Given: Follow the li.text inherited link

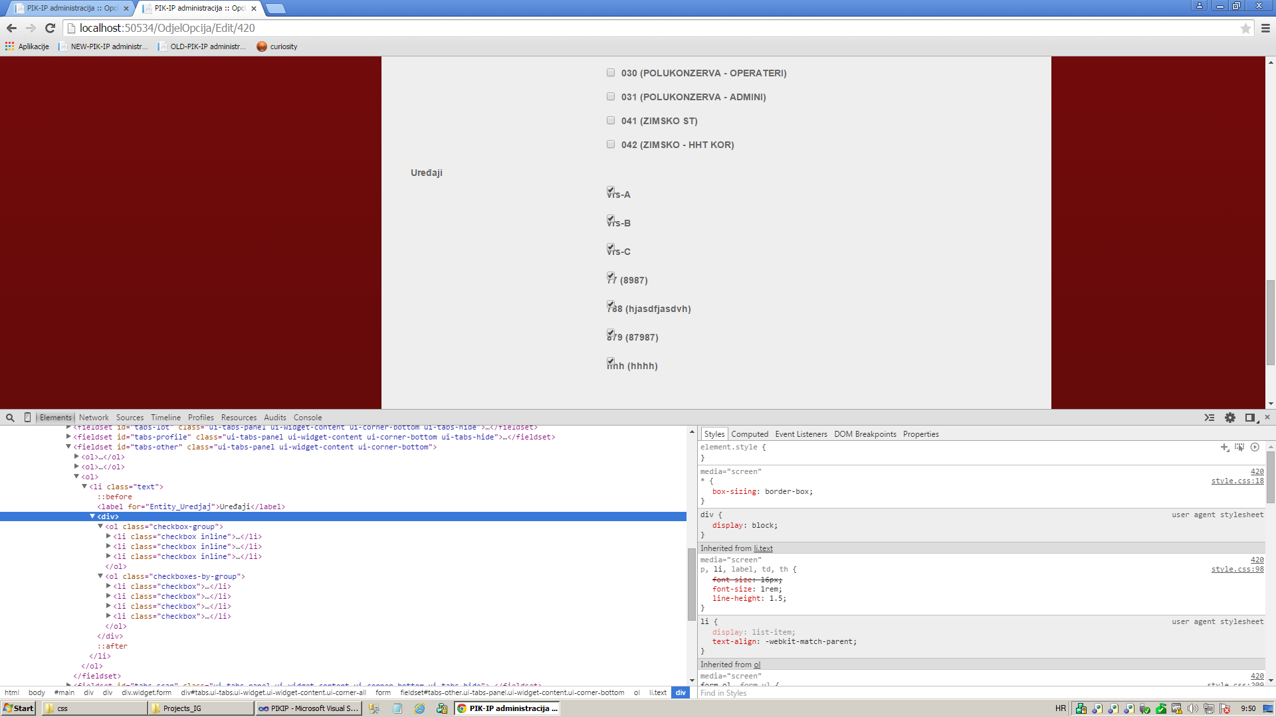Looking at the screenshot, I should click(x=763, y=548).
